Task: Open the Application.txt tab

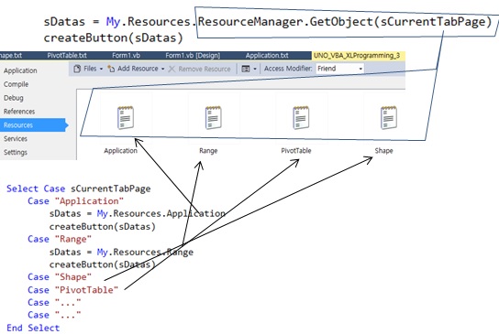Action: 267,56
